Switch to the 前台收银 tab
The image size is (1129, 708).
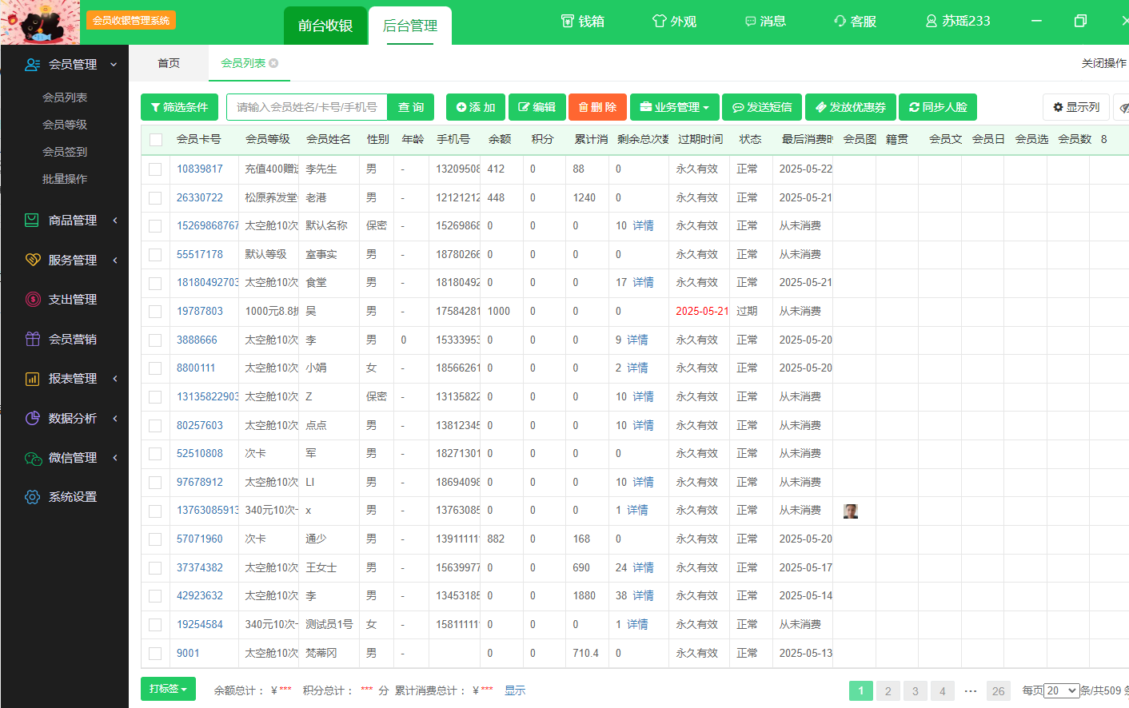[325, 26]
